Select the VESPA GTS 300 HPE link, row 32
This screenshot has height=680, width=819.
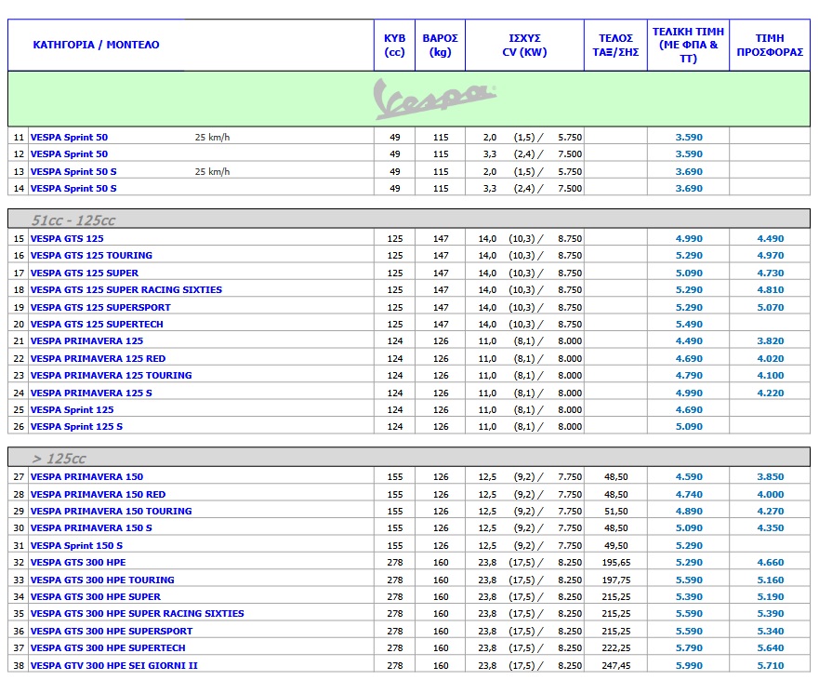pyautogui.click(x=78, y=563)
